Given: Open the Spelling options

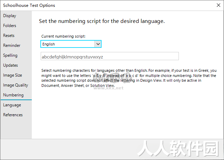Looking at the screenshot, I should pyautogui.click(x=10, y=55).
